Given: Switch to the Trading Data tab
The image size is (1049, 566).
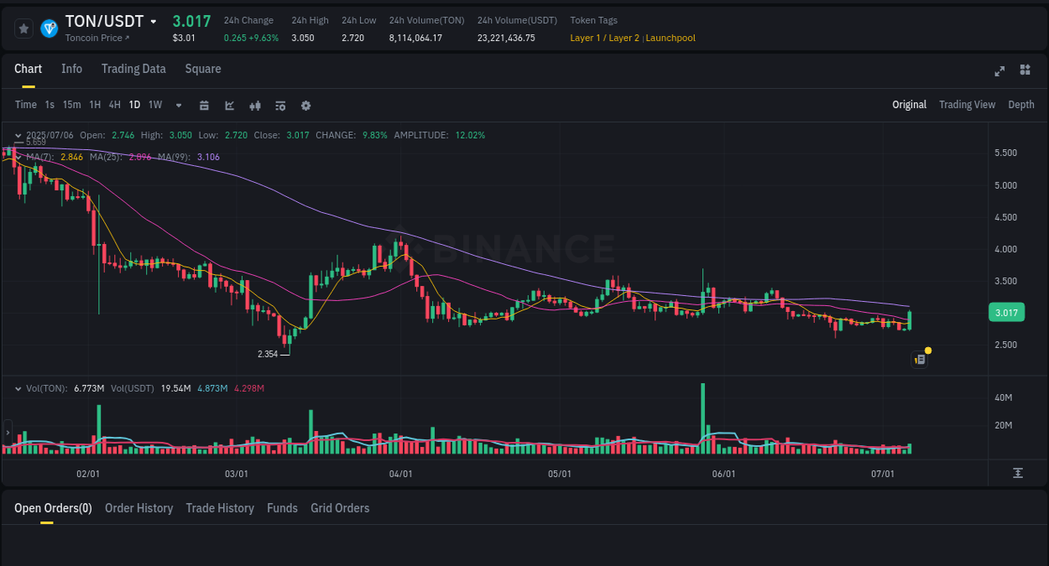Looking at the screenshot, I should click(x=133, y=69).
